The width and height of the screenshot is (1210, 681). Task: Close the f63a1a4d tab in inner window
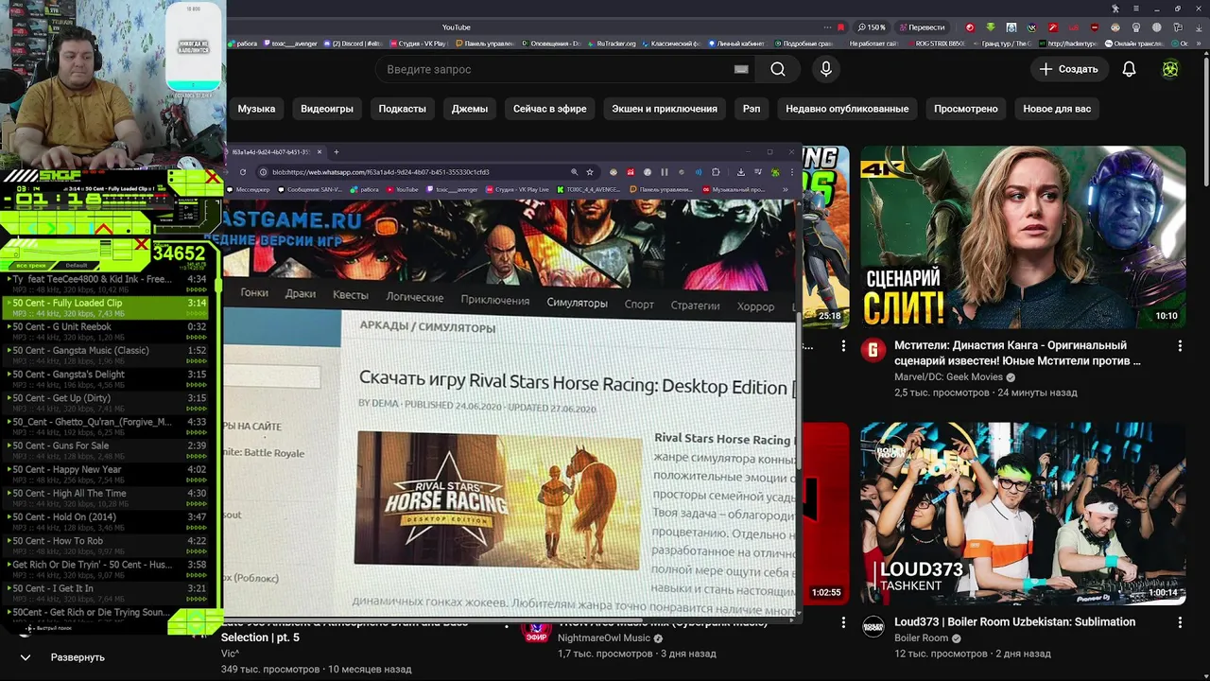tap(320, 151)
